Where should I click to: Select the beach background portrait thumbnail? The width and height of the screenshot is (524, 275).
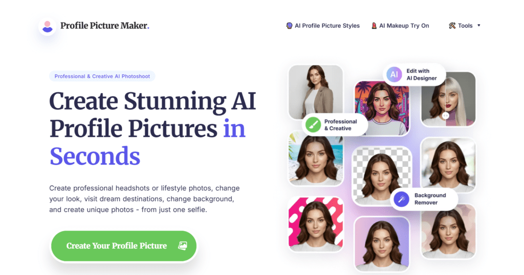tap(316, 158)
